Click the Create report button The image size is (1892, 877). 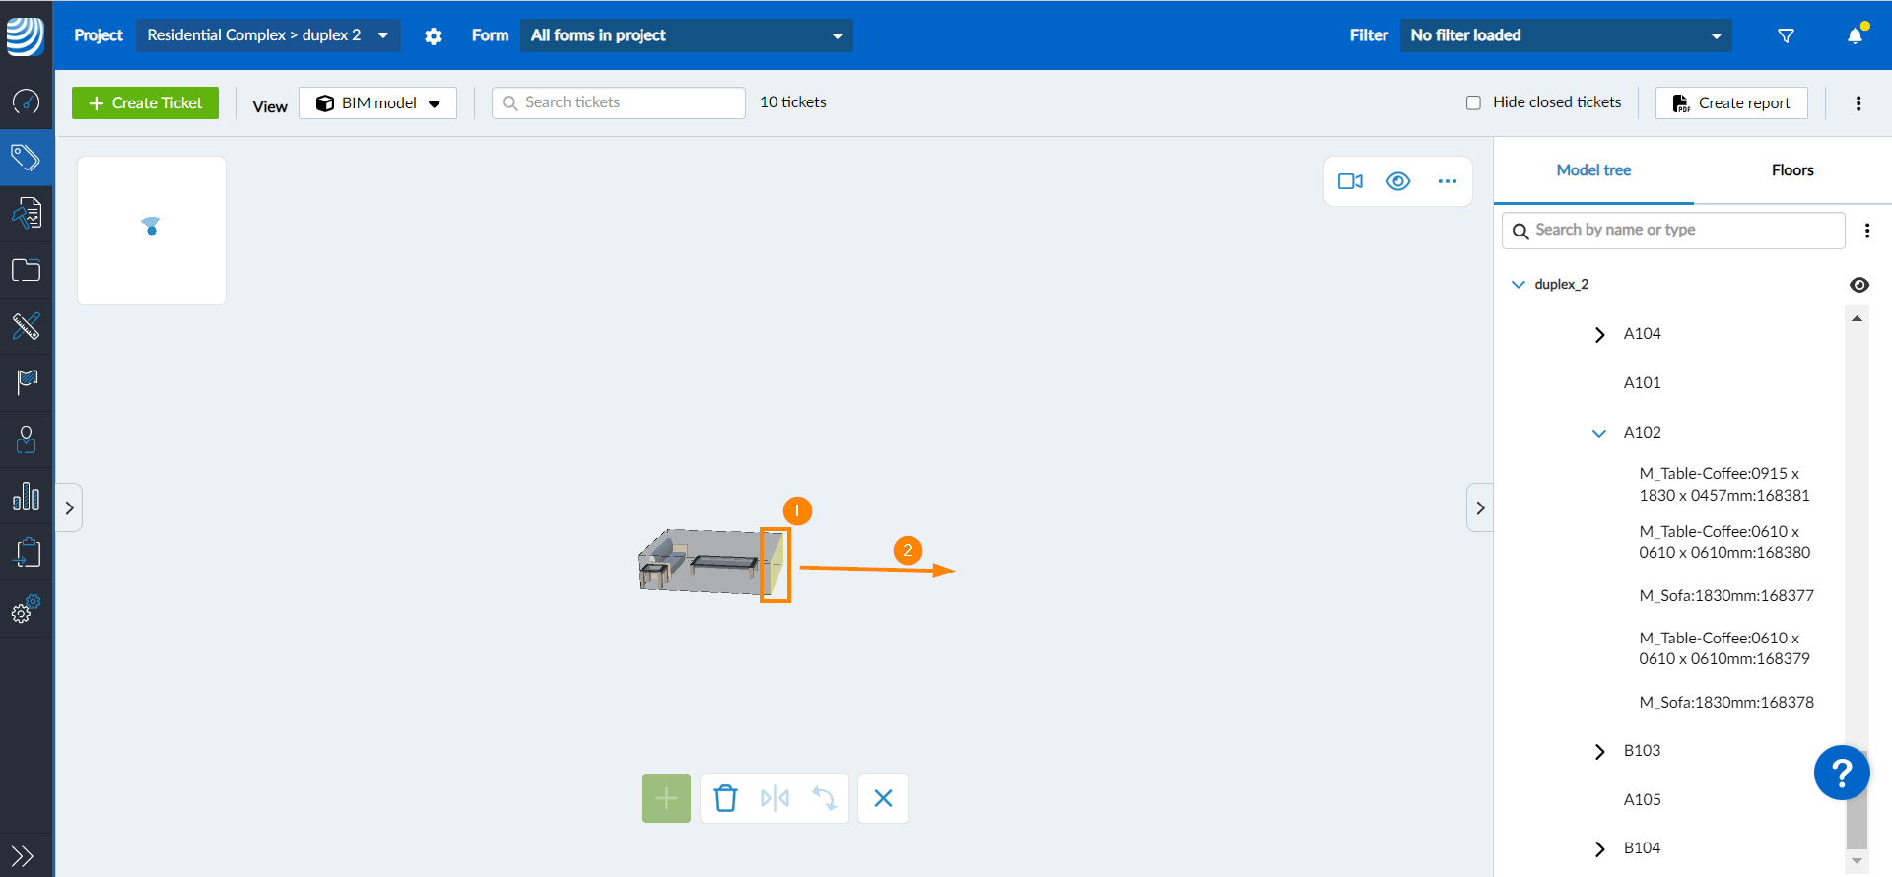pyautogui.click(x=1731, y=103)
